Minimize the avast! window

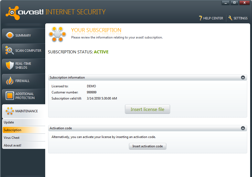pos(226,3)
